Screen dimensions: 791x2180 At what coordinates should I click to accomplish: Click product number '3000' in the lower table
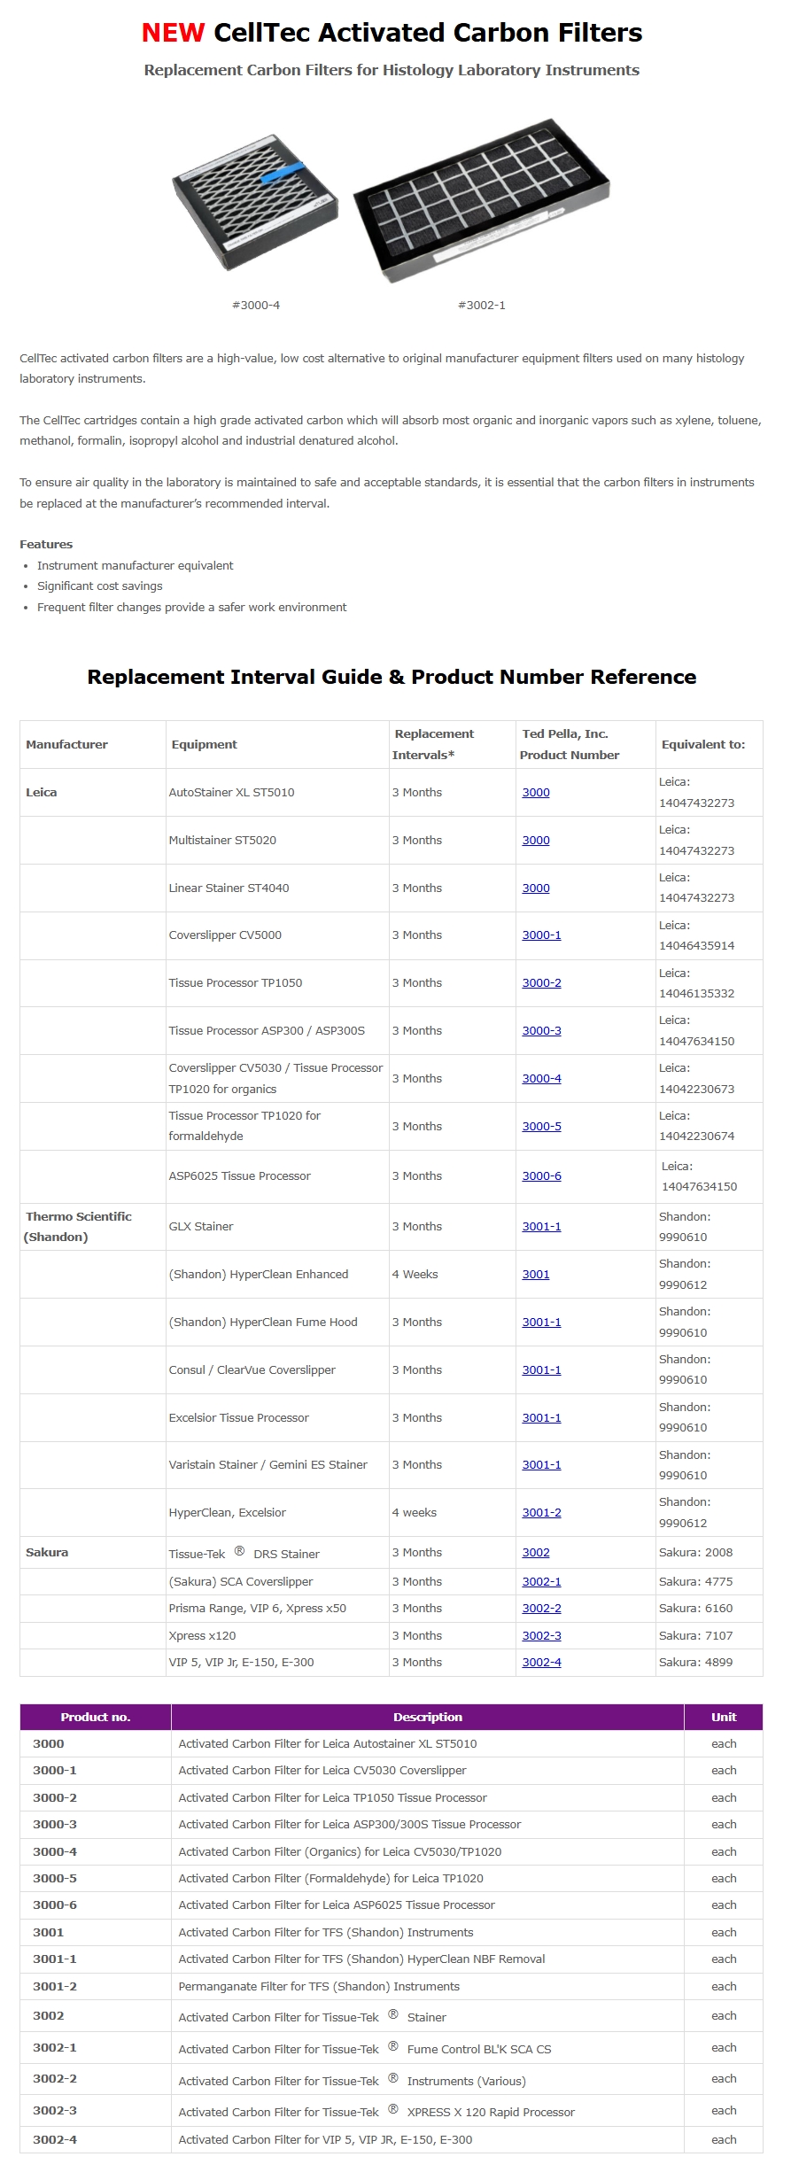[49, 1744]
